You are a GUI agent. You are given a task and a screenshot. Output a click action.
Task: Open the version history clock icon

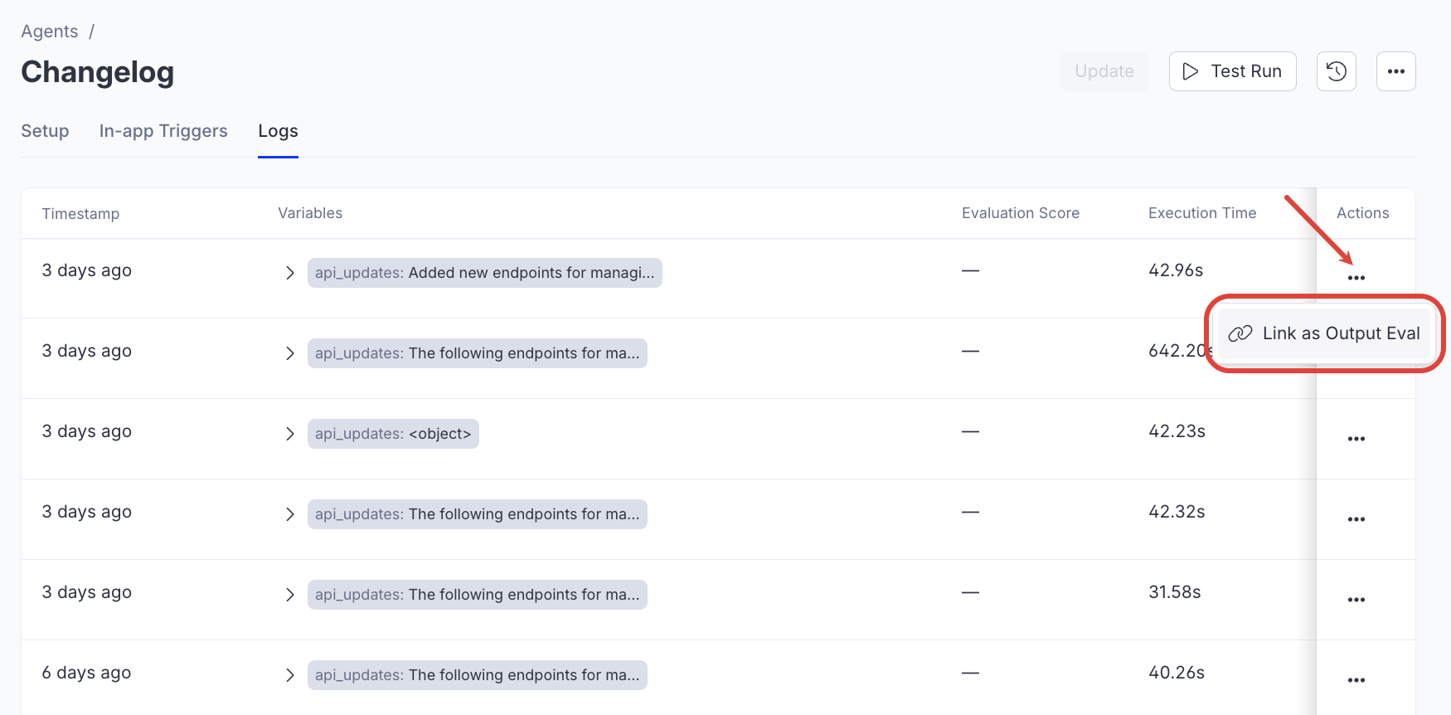[1336, 71]
